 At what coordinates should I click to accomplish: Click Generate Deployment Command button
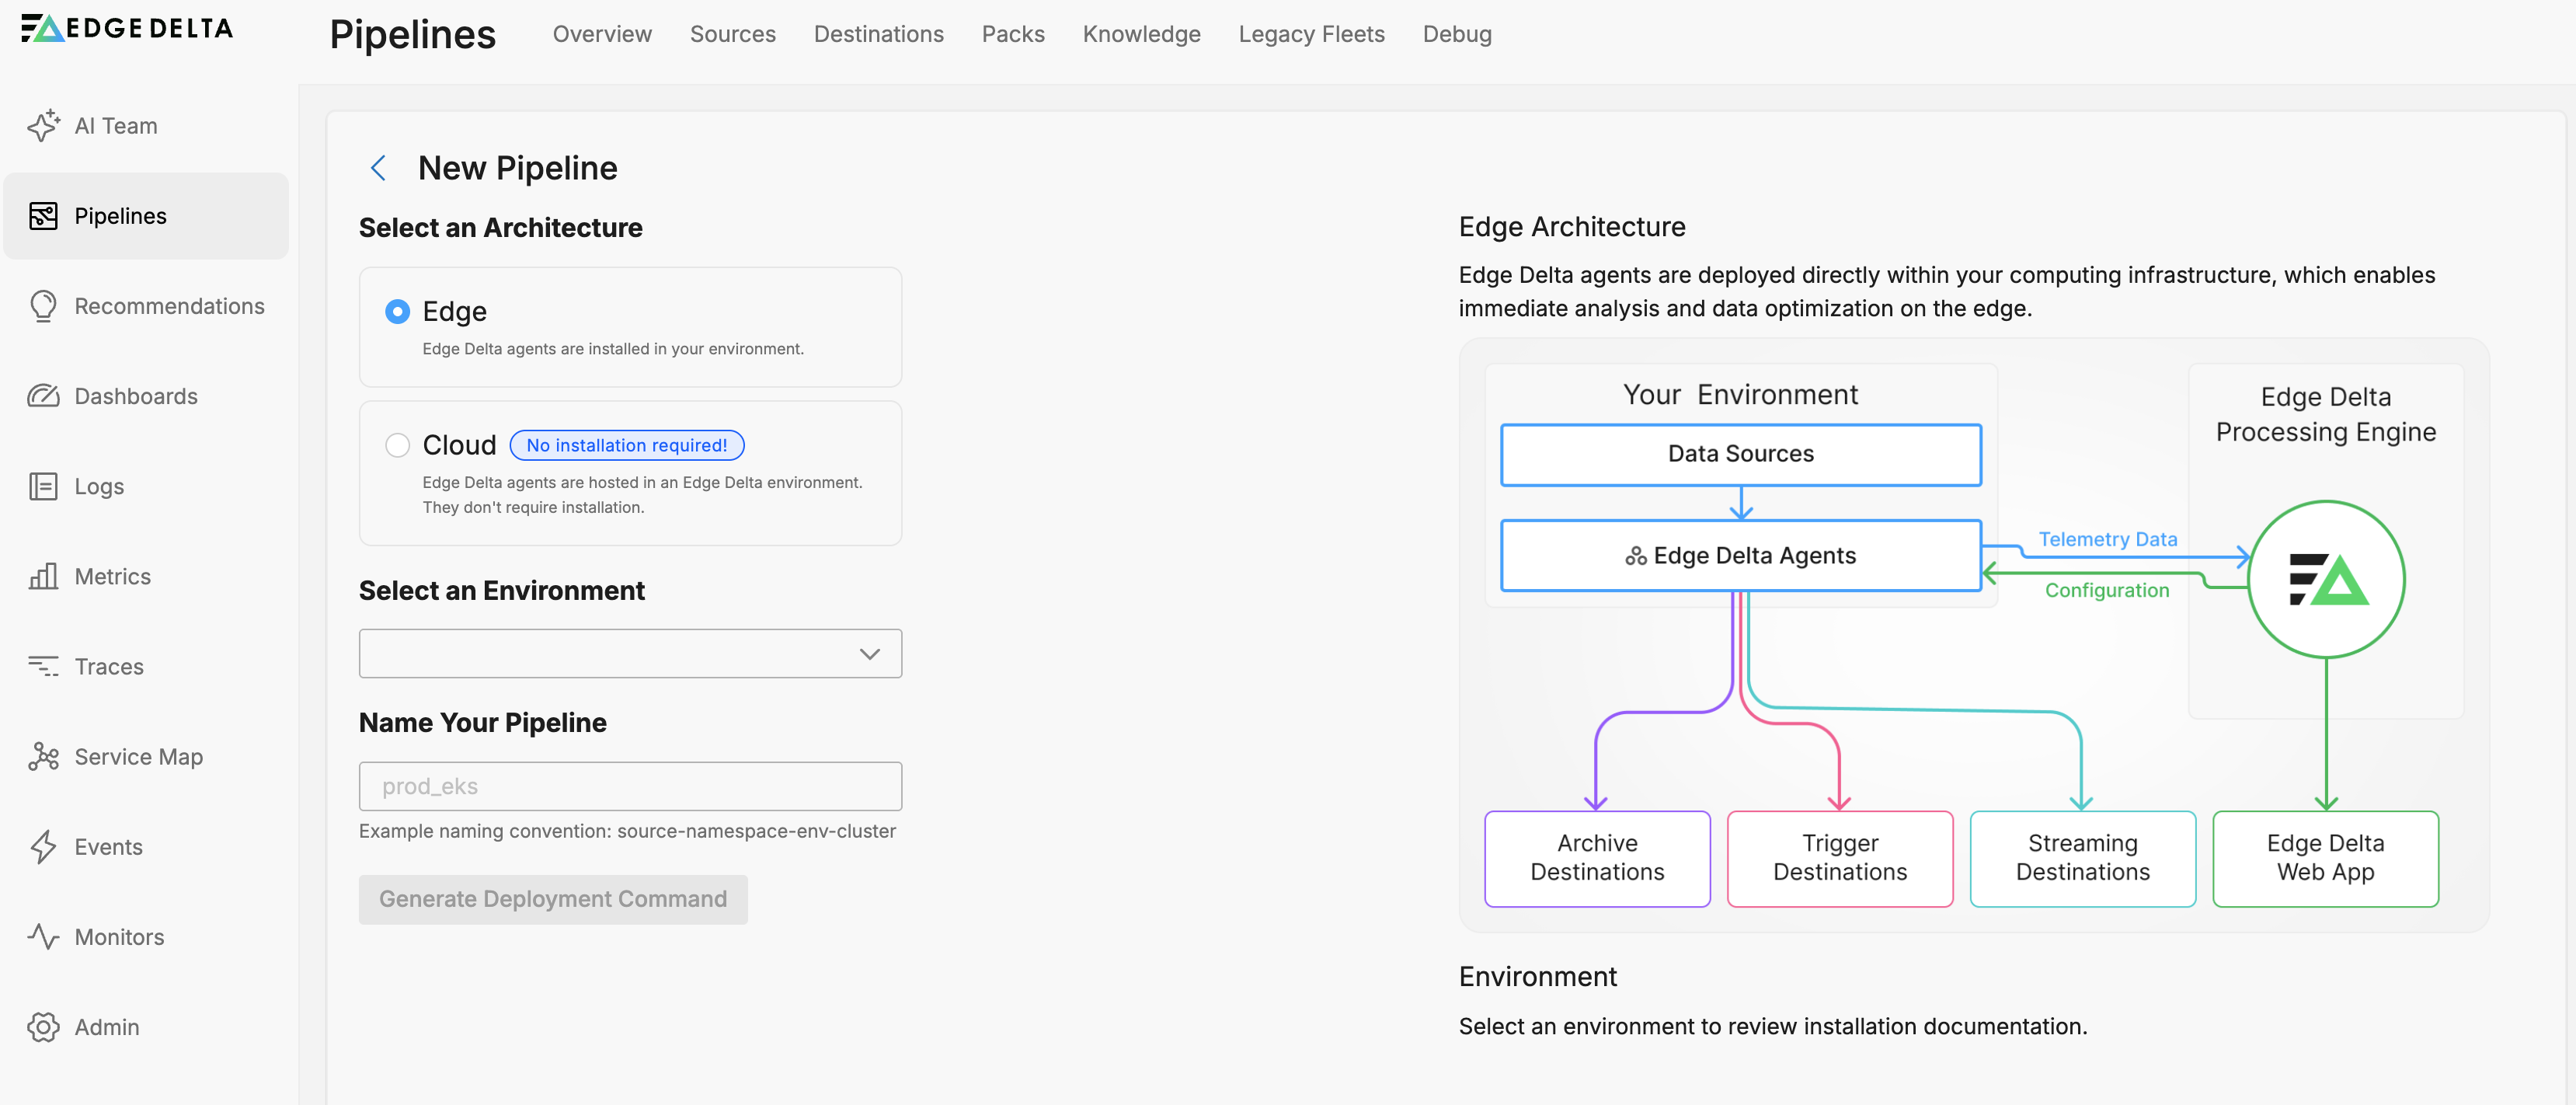tap(553, 898)
